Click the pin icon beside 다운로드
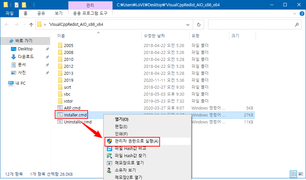 (47, 57)
